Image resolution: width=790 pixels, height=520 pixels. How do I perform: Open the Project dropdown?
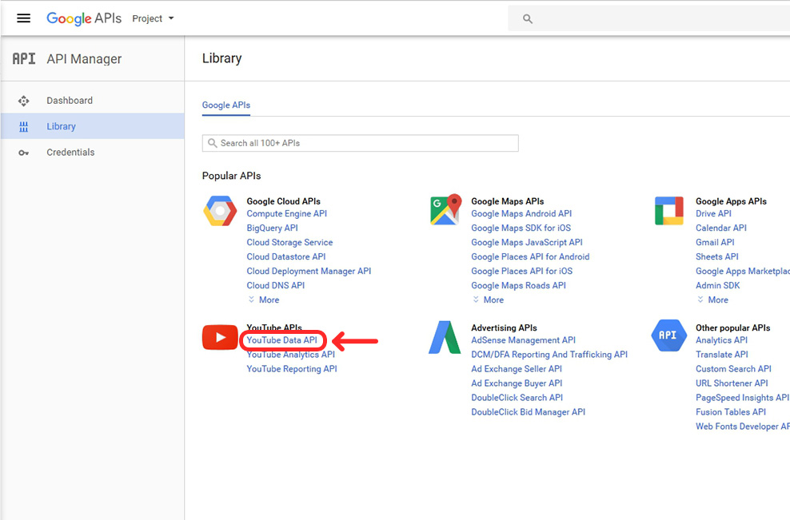click(153, 18)
